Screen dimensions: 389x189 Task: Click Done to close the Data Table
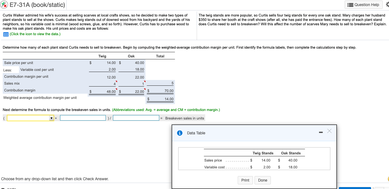[263, 180]
